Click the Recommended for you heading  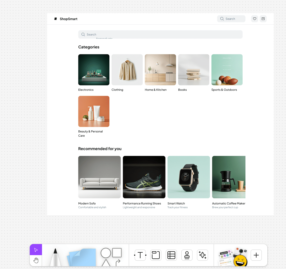coord(100,149)
